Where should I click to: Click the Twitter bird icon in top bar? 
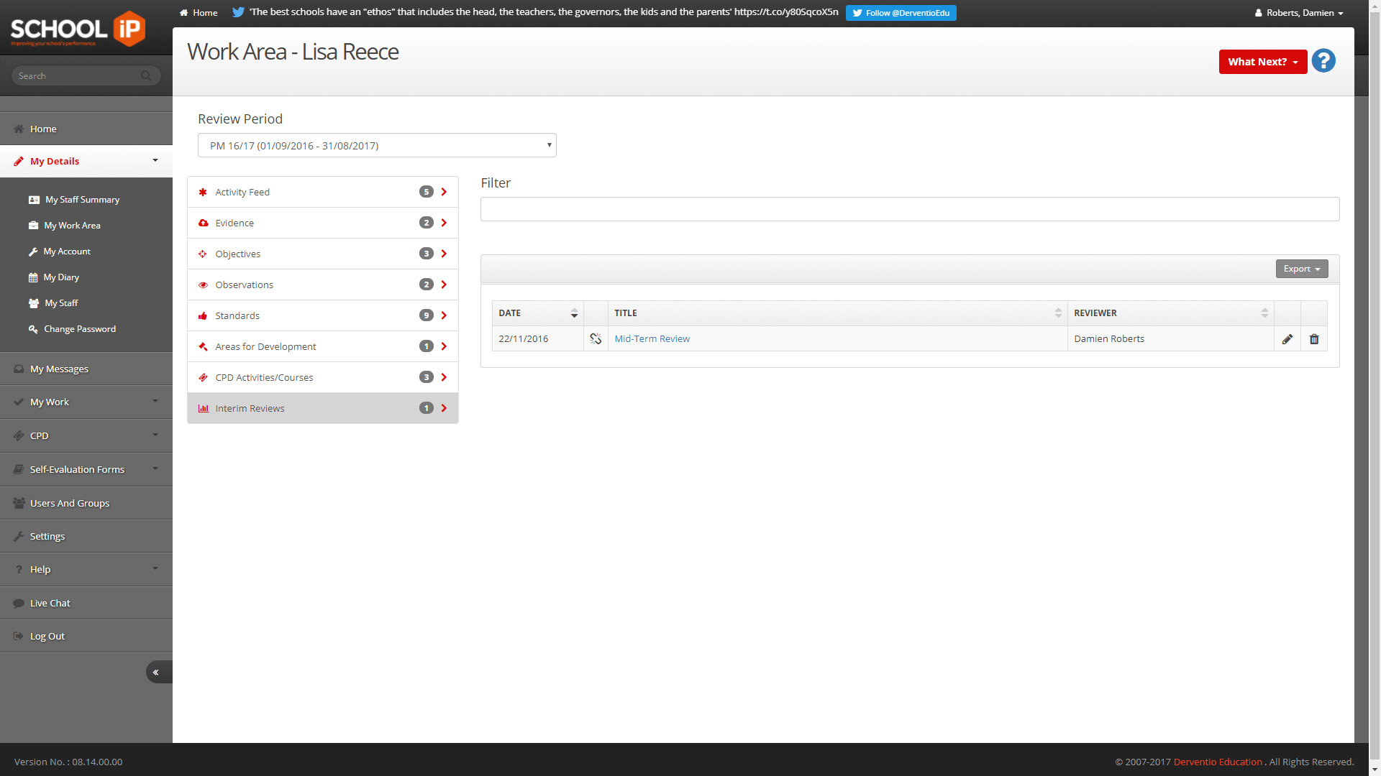point(238,12)
